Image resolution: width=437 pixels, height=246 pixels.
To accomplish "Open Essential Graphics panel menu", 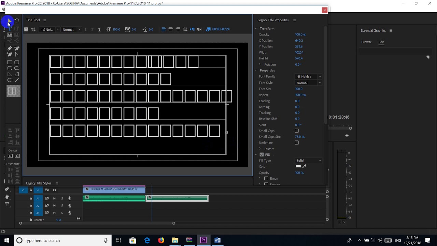I will click(x=391, y=30).
